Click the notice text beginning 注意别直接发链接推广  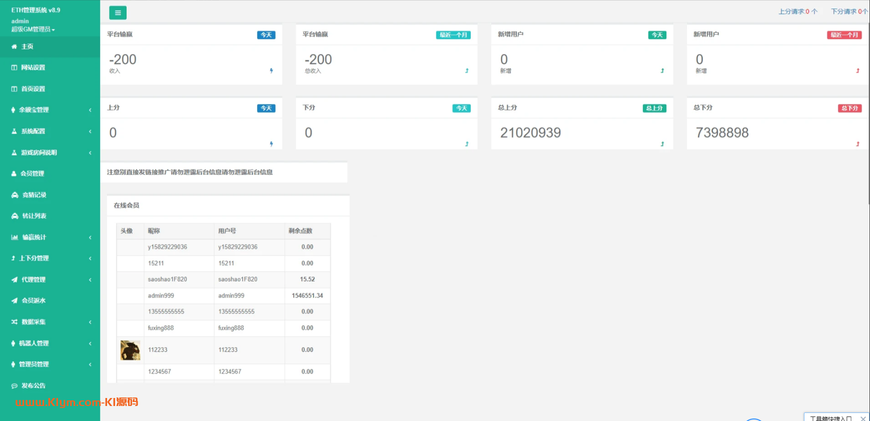click(x=190, y=172)
